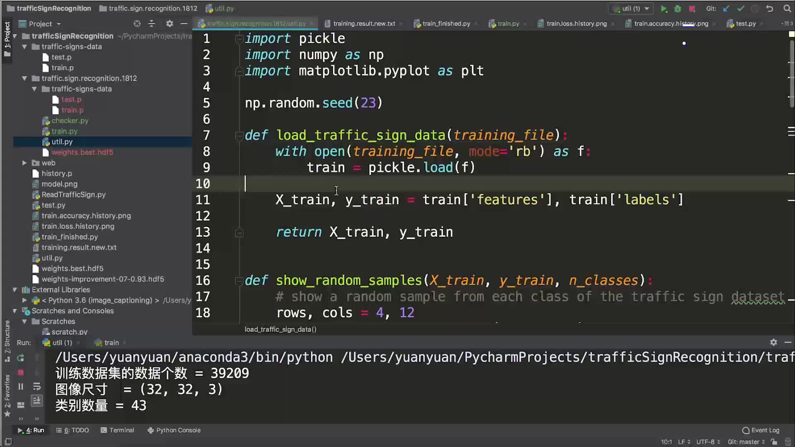The width and height of the screenshot is (795, 447).
Task: Toggle the util run tab in Run panel
Action: [x=62, y=343]
